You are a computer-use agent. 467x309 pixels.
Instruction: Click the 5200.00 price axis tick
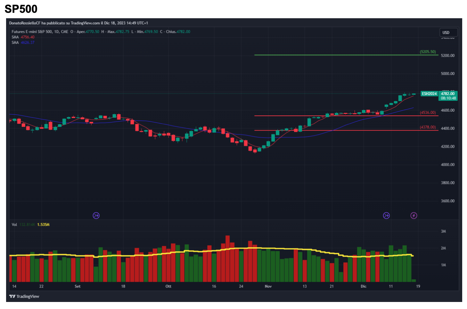pyautogui.click(x=448, y=56)
